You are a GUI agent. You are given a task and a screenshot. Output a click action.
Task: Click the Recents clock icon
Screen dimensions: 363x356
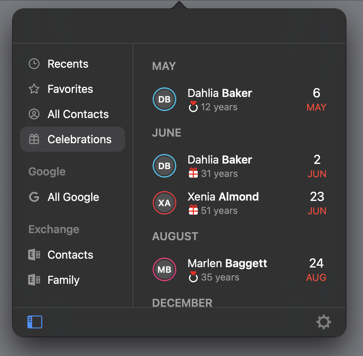pos(34,64)
